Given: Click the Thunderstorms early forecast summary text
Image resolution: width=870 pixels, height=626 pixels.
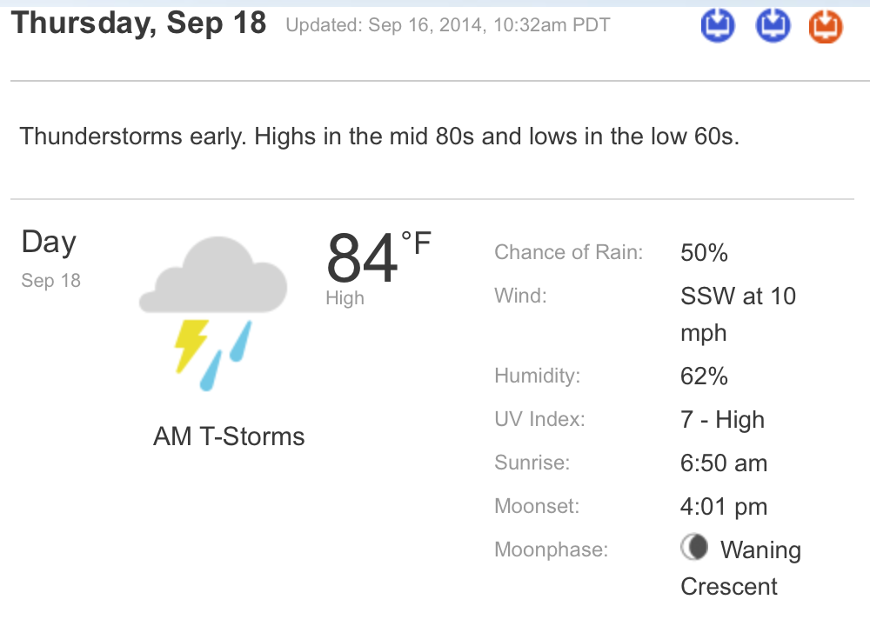Looking at the screenshot, I should pyautogui.click(x=379, y=137).
